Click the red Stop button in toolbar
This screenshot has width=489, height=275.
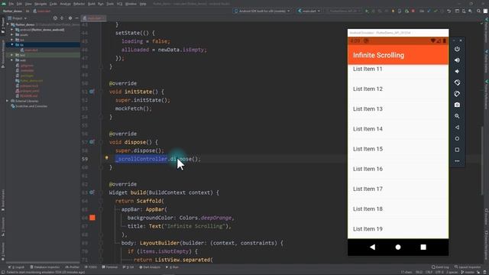click(413, 11)
